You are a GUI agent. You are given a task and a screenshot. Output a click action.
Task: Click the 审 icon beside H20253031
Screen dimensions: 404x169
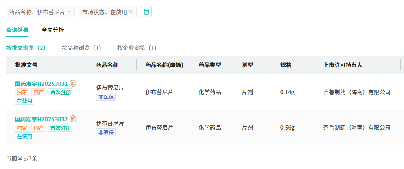click(73, 84)
